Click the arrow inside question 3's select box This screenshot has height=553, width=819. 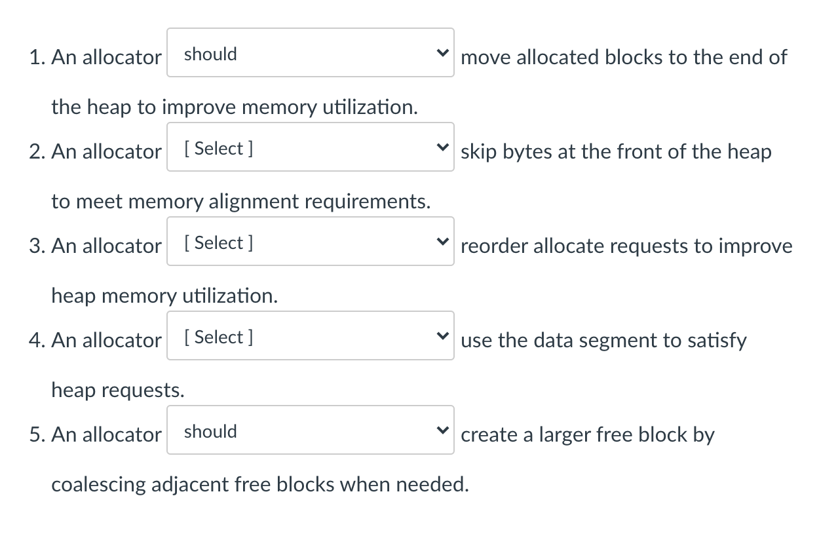(x=444, y=241)
